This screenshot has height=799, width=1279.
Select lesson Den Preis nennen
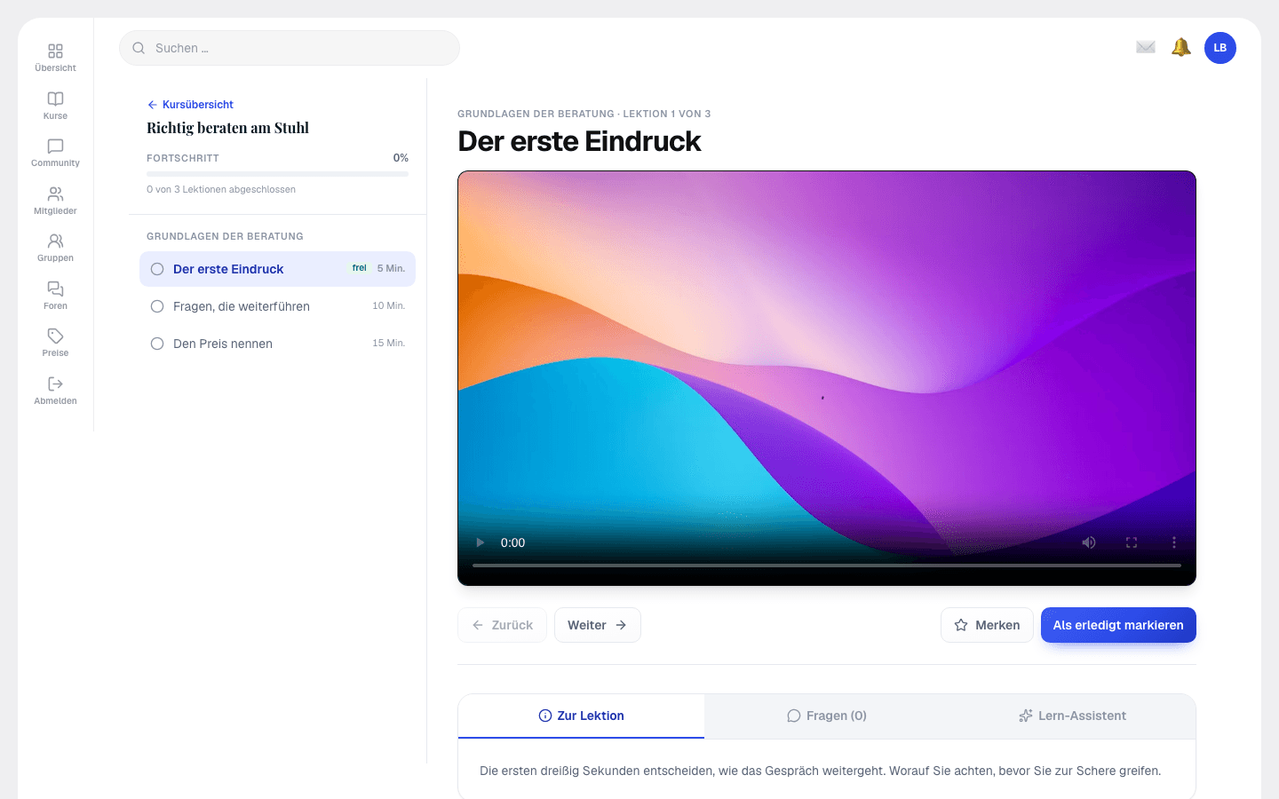tap(277, 344)
